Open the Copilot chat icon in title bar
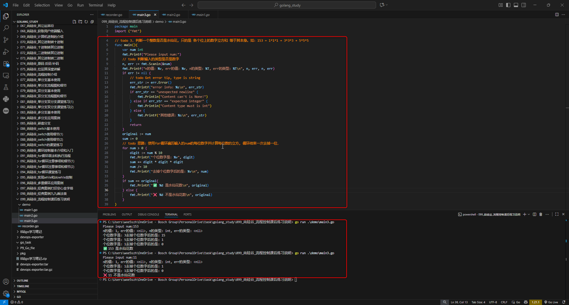This screenshot has height=305, width=569. pyautogui.click(x=382, y=5)
